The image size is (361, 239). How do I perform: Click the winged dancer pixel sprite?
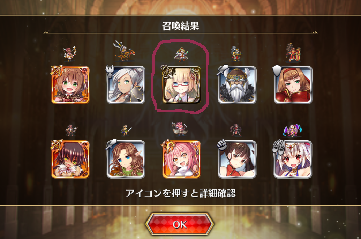click(293, 130)
